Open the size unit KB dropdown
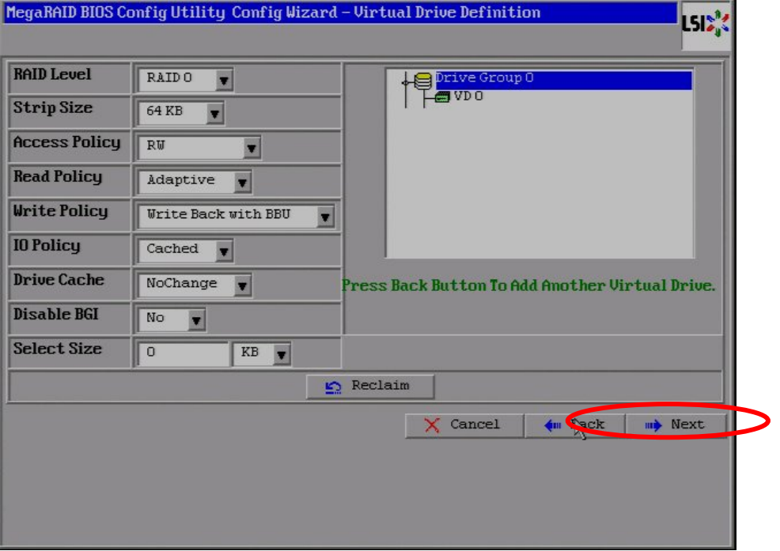This screenshot has width=780, height=551. [281, 354]
